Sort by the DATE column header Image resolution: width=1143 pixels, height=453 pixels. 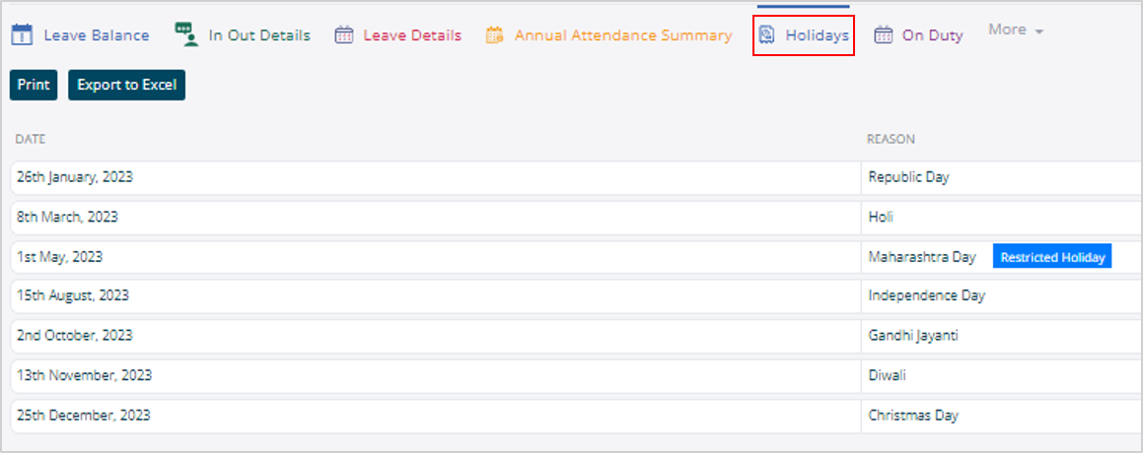tap(31, 140)
